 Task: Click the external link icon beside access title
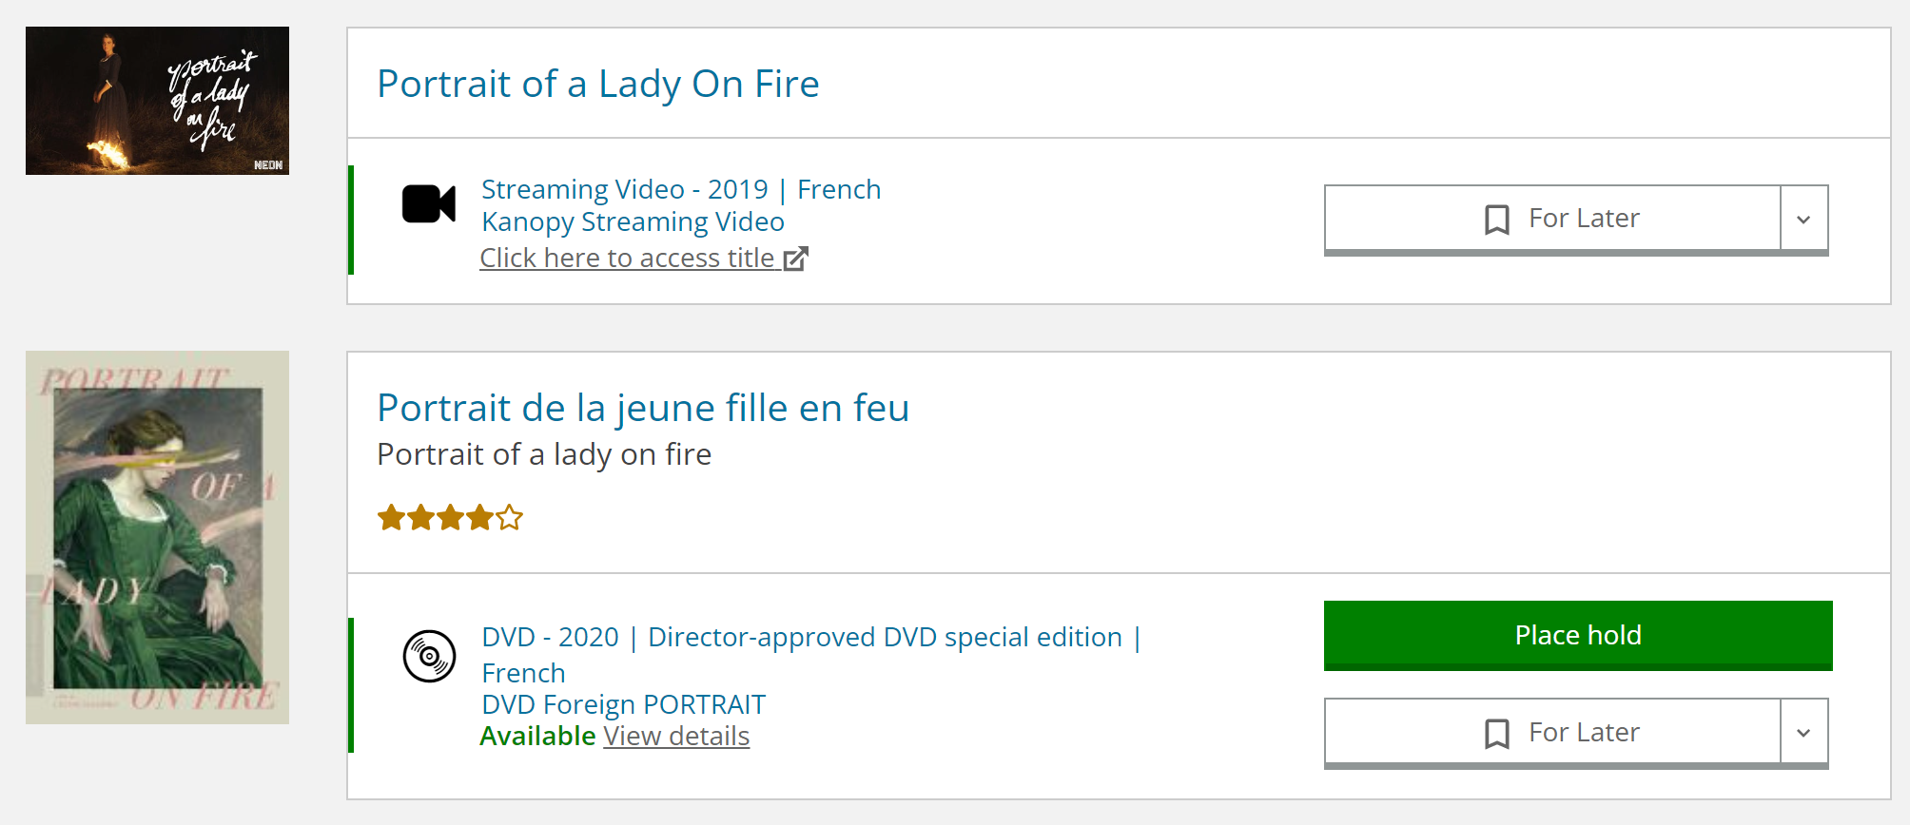click(x=795, y=259)
